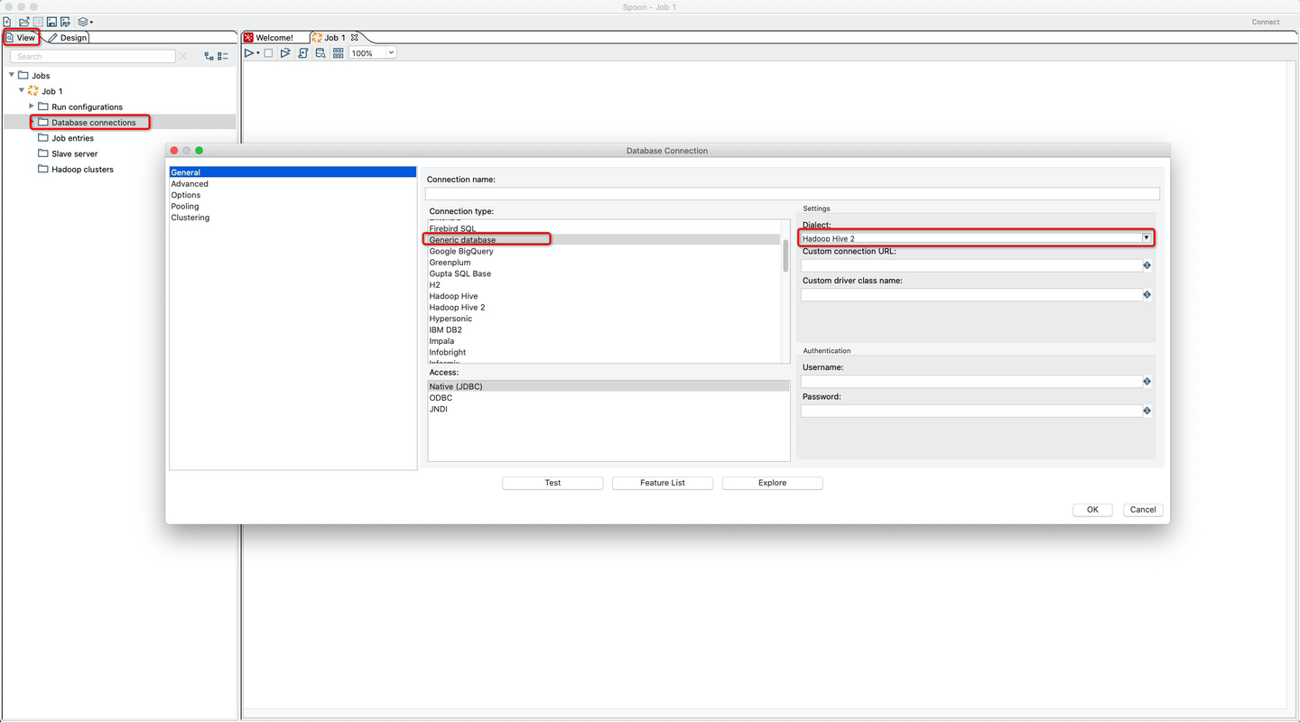This screenshot has height=722, width=1300.
Task: Focus the Custom connection URL field
Action: pyautogui.click(x=972, y=265)
